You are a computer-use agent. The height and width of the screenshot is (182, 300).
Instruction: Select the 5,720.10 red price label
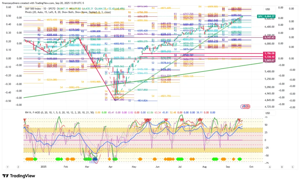click(x=270, y=57)
